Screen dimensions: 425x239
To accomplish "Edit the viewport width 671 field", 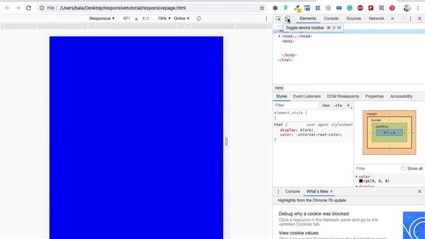I will click(x=127, y=19).
